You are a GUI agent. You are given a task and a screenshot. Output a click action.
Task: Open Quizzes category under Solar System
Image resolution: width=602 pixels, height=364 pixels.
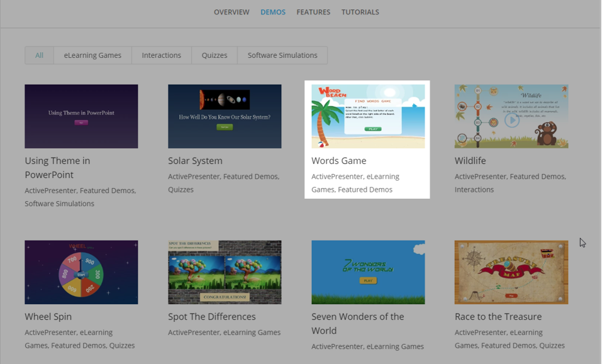tap(181, 189)
